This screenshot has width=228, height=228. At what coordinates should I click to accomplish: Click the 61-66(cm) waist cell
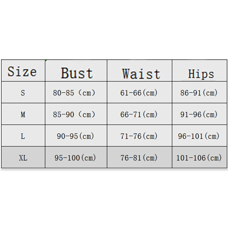pos(139,93)
